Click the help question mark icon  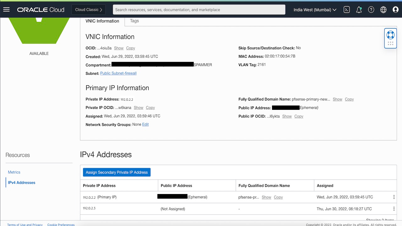371,9
